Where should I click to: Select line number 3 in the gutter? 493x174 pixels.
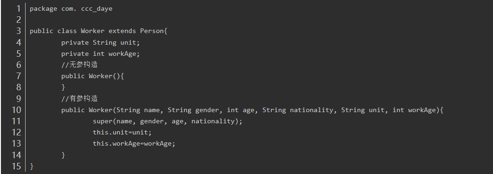[x=18, y=31]
